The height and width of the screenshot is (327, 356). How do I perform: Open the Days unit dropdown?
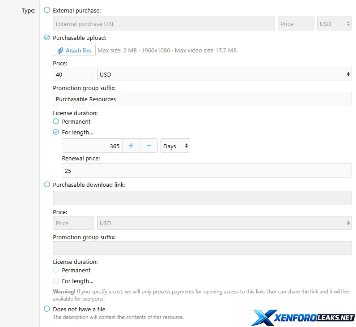coord(175,146)
